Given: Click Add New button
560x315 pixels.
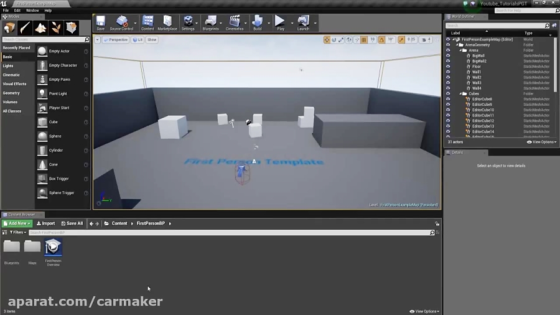Looking at the screenshot, I should pos(17,223).
